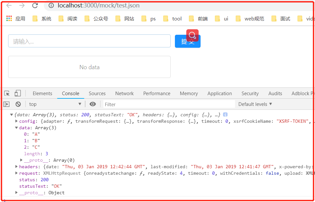The height and width of the screenshot is (202, 315).
Task: Clear the console with the ban icon
Action: [18, 104]
